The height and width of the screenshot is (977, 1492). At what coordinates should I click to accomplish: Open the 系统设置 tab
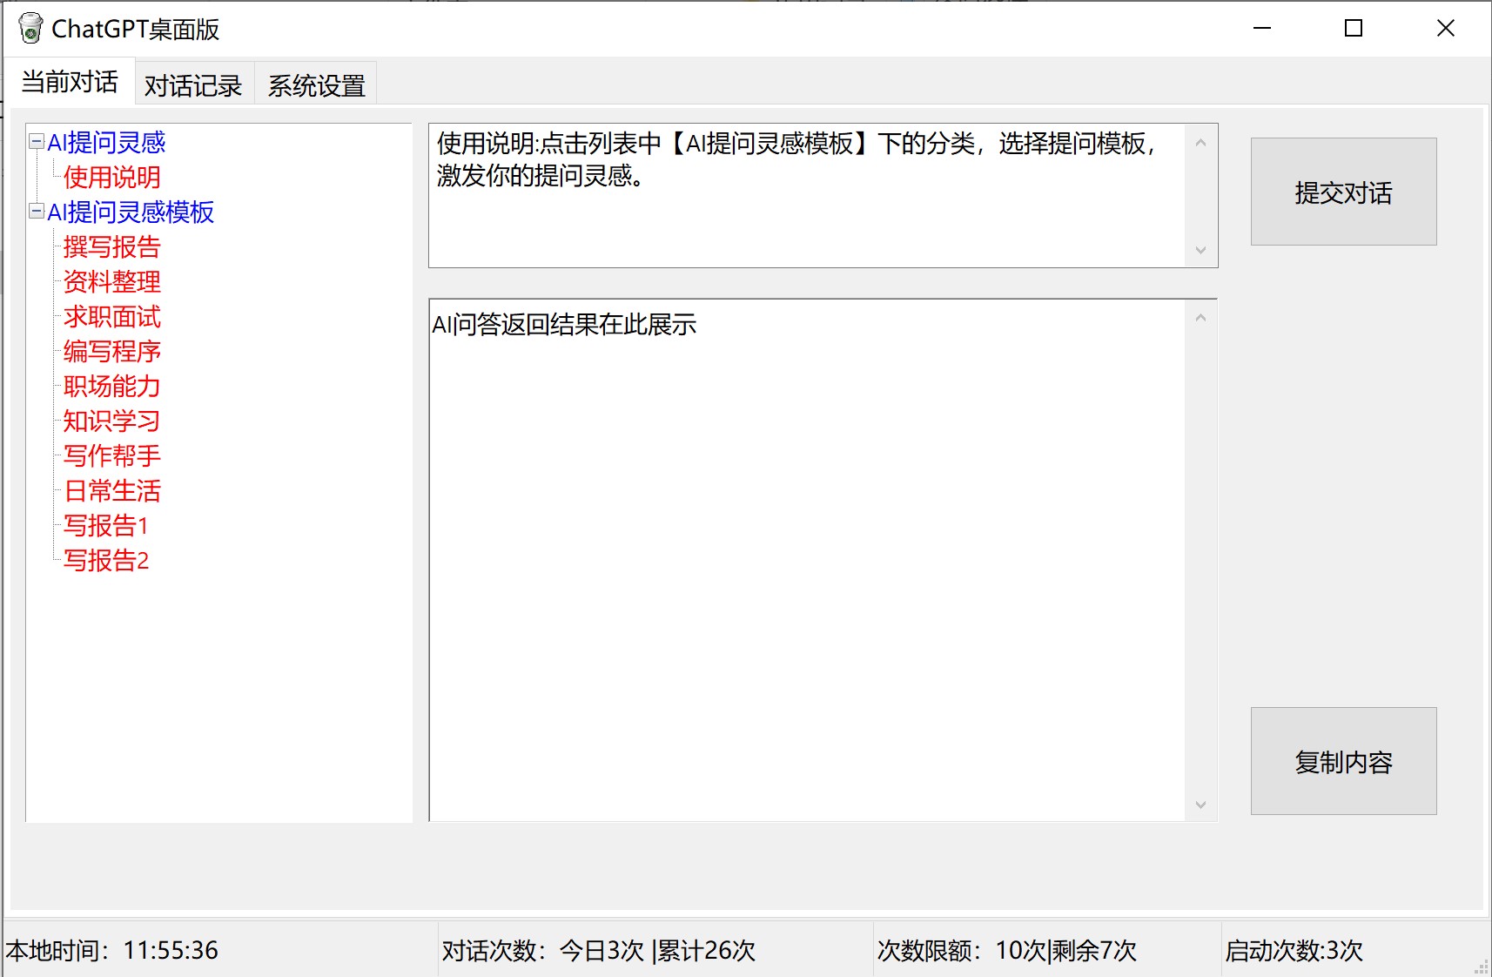point(317,85)
